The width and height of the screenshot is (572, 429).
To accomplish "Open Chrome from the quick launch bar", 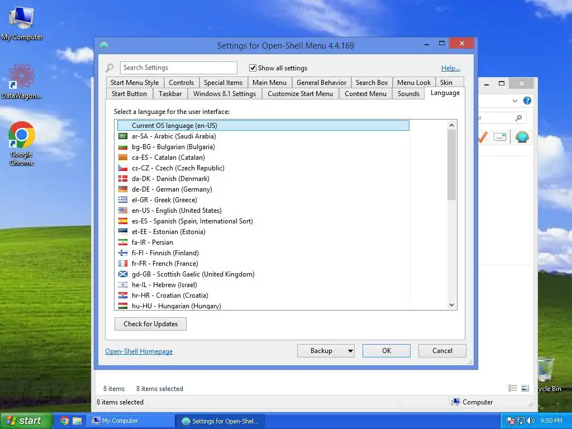I will coord(64,421).
